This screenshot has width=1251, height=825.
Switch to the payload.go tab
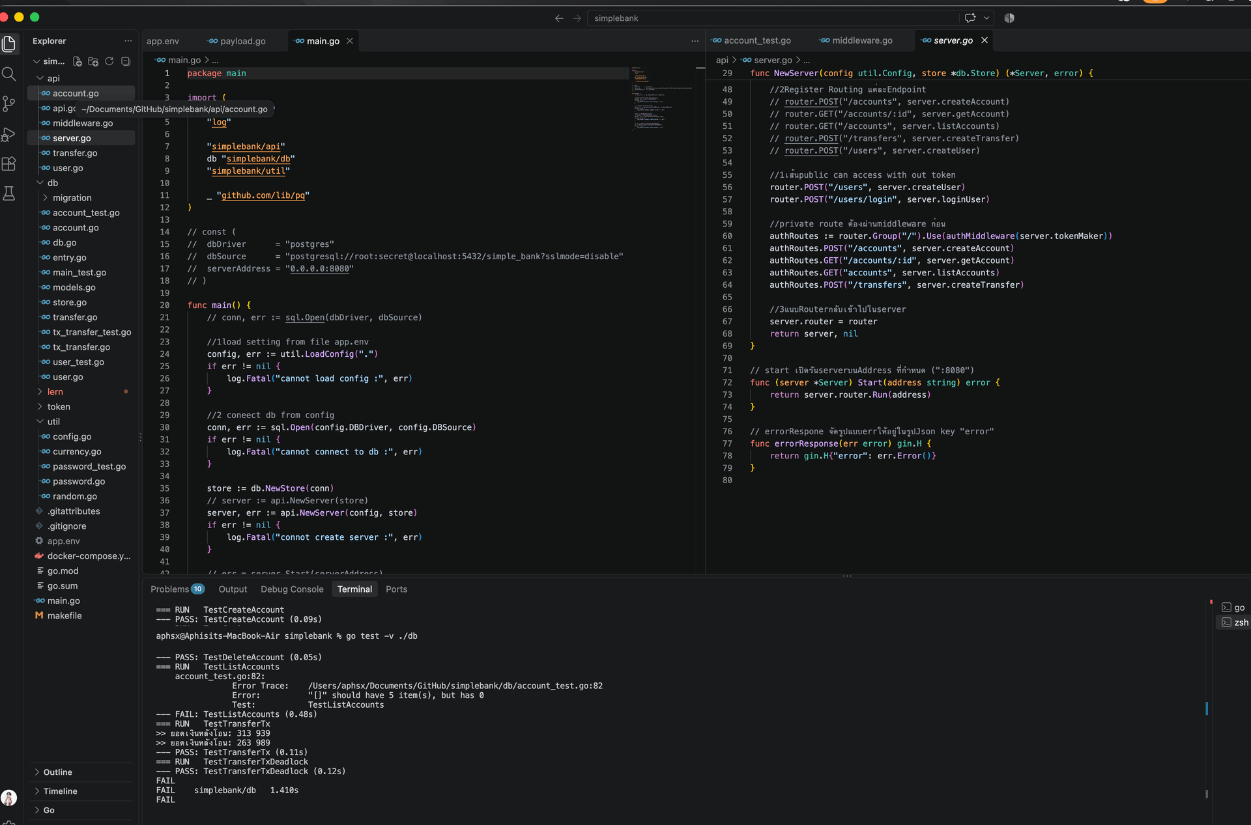pyautogui.click(x=237, y=41)
